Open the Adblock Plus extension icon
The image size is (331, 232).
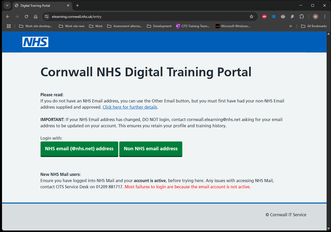264,16
